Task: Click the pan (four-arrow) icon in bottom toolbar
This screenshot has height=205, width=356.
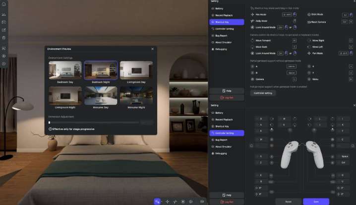Action: pyautogui.click(x=167, y=202)
